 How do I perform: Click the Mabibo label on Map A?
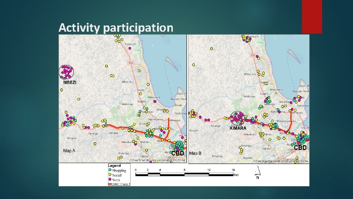(x=145, y=142)
